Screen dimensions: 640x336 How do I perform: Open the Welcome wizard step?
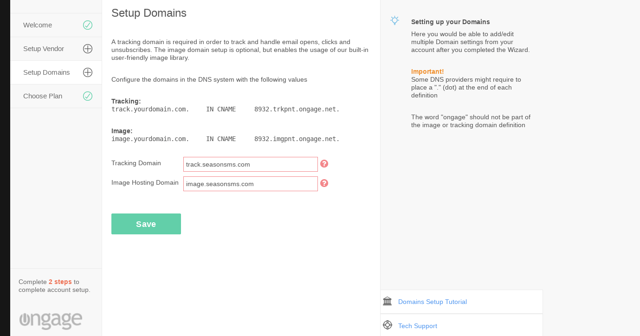click(38, 25)
